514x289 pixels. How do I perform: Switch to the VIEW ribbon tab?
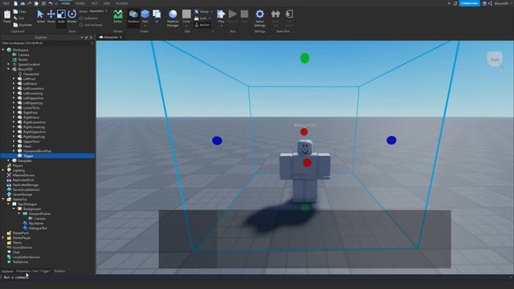click(x=107, y=3)
